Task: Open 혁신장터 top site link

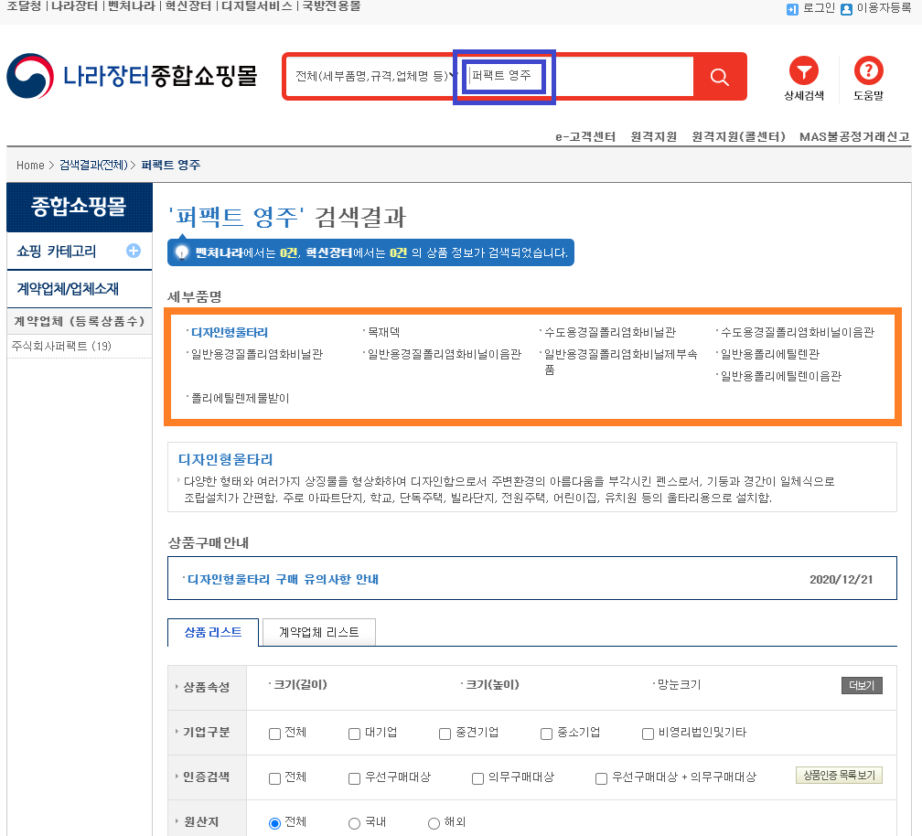Action: coord(188,6)
